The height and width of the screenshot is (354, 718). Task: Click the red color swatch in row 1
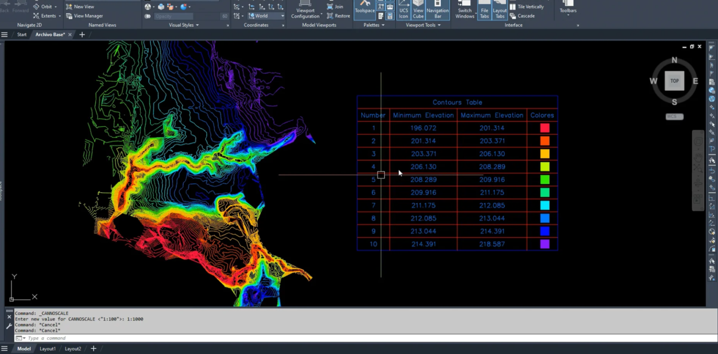[545, 128]
